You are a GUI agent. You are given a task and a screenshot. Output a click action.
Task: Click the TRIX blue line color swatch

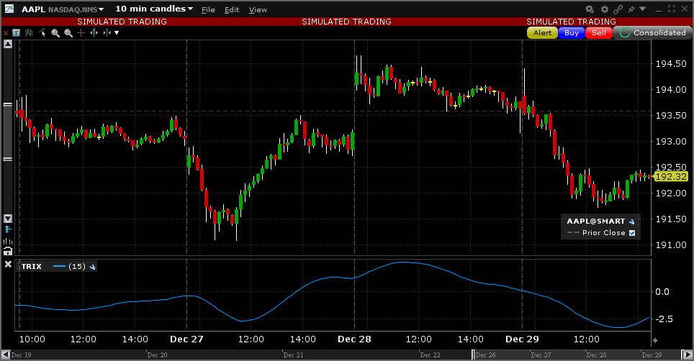pyautogui.click(x=59, y=267)
